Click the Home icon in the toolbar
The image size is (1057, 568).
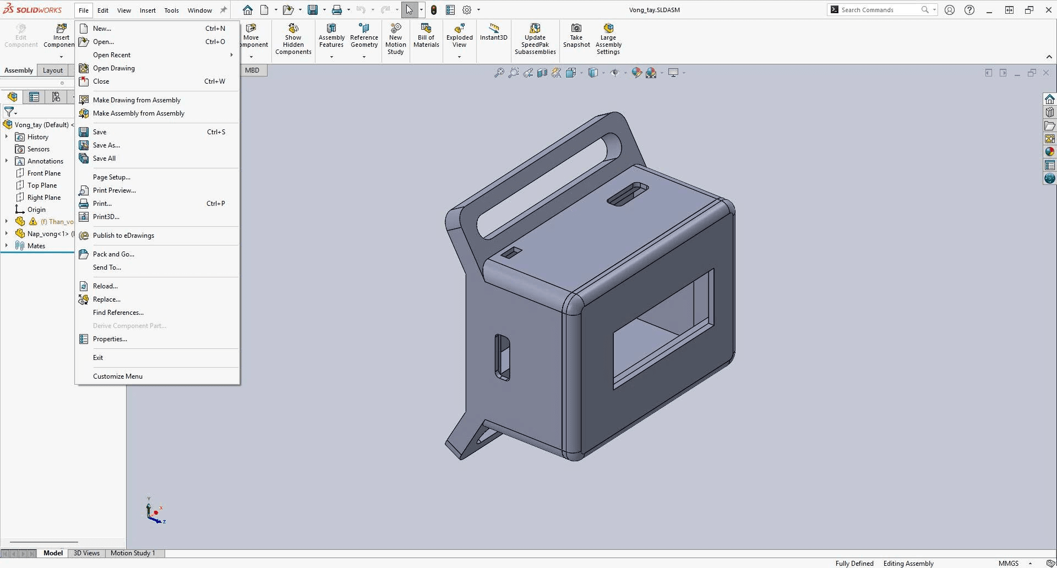248,10
